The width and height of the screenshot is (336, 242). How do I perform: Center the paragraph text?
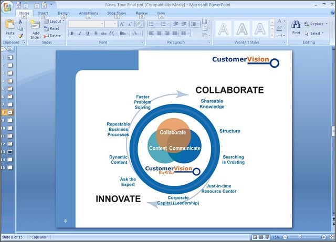click(x=159, y=33)
